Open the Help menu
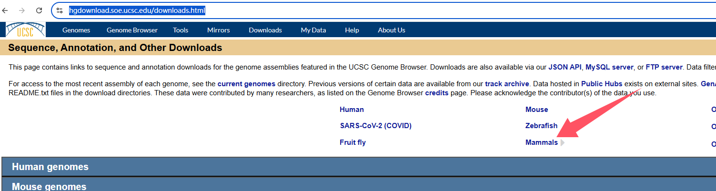Image resolution: width=716 pixels, height=191 pixels. tap(352, 30)
